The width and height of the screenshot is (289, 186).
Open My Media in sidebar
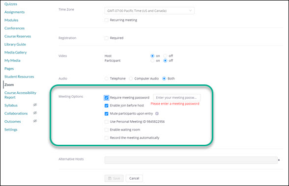click(x=12, y=61)
